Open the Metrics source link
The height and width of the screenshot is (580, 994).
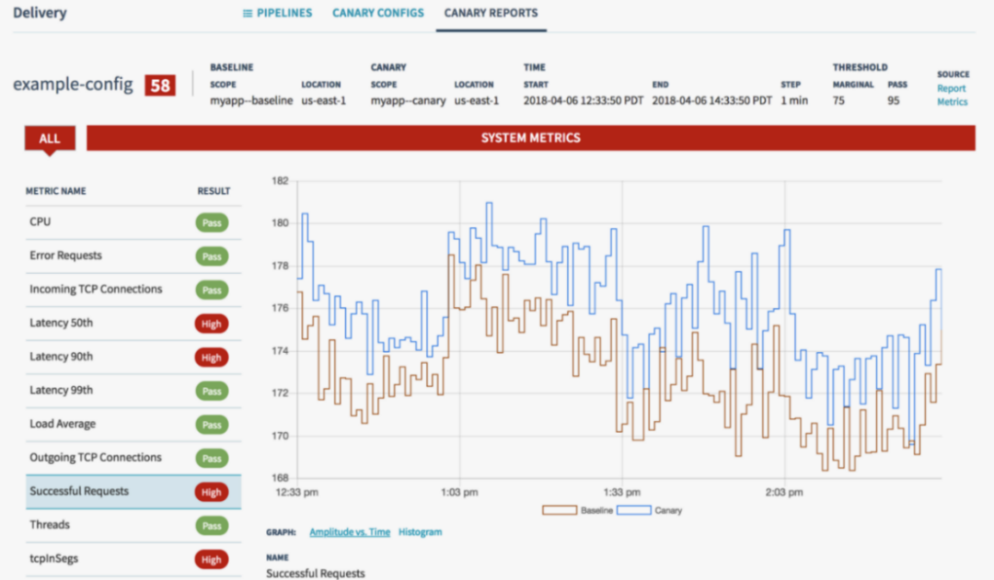953,101
